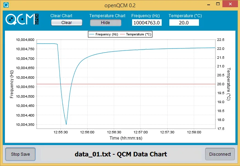Click the 10,004,800 frequency axis tick
Screen dimensions: 240x166
pos(25,40)
